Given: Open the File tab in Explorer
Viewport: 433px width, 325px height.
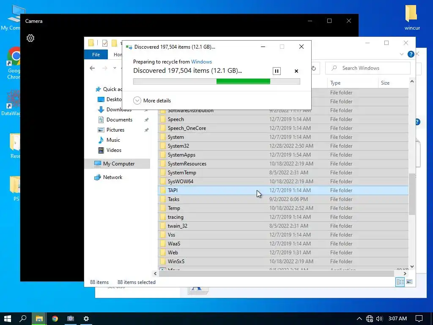Looking at the screenshot, I should [96, 55].
